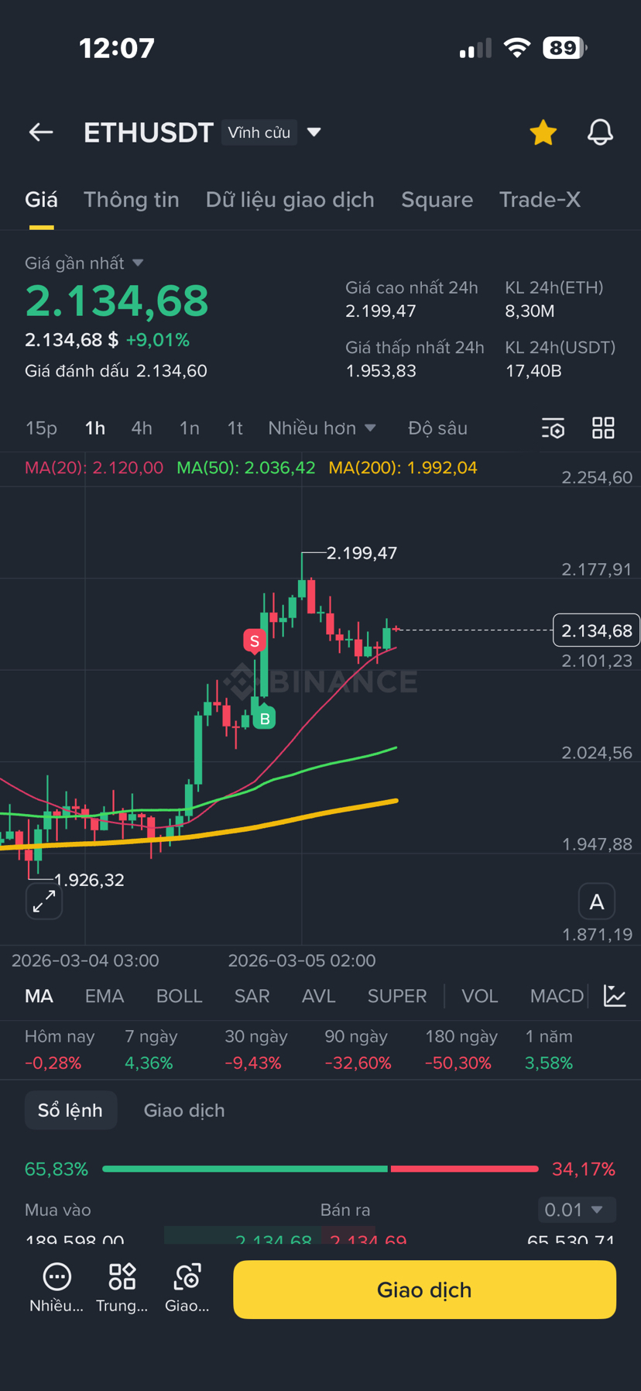The width and height of the screenshot is (641, 1391).
Task: Open contract type dropdown arrow
Action: pos(314,132)
